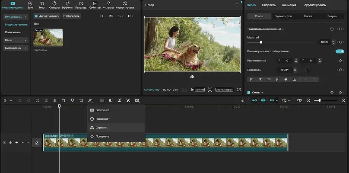The image size is (349, 173).
Task: Open the sort dropdown in media panel
Action: 120,16
